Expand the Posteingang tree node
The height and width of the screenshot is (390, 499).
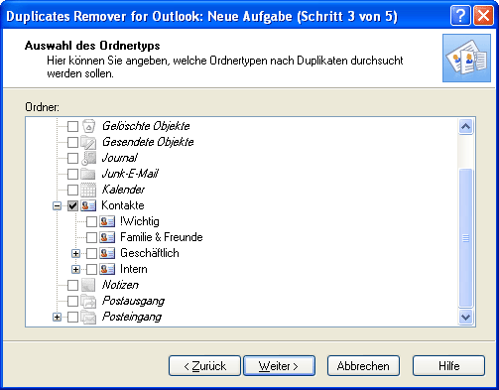click(57, 317)
